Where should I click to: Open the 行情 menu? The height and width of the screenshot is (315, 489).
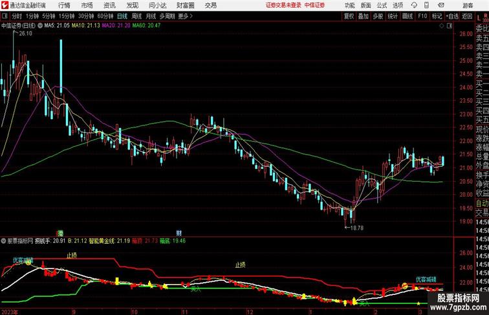pyautogui.click(x=64, y=5)
